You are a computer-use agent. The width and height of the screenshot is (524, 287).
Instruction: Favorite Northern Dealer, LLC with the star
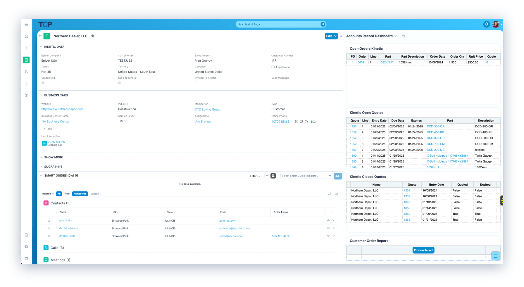[93, 36]
